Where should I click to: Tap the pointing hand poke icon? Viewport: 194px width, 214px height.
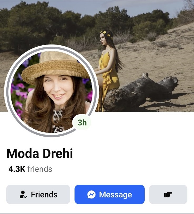point(168,195)
